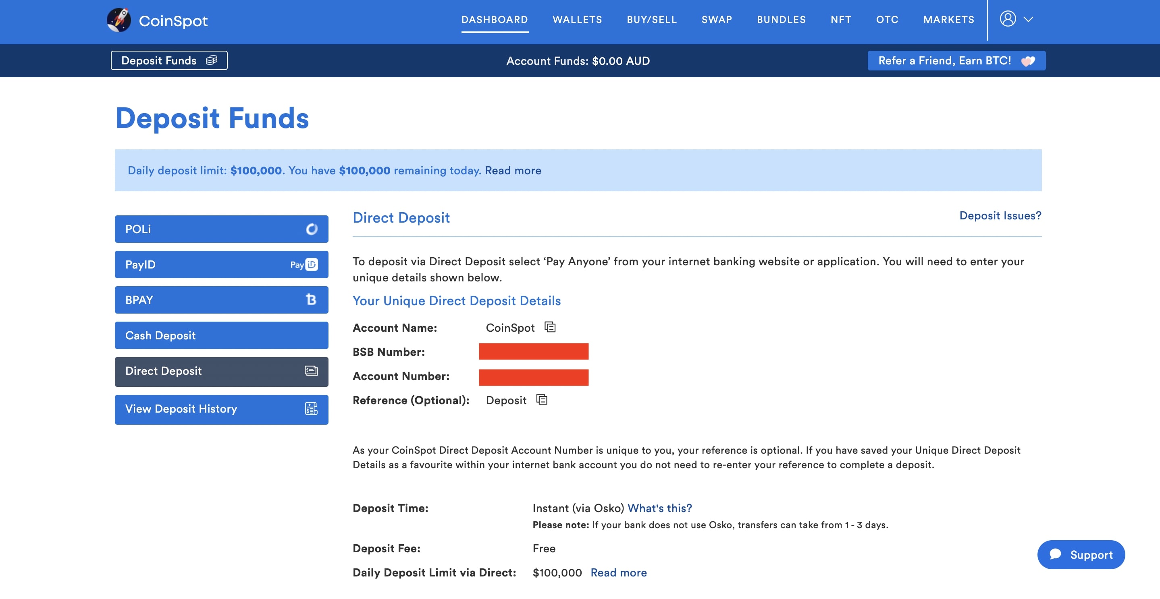Screen dimensions: 1160x599
Task: Click the Reference (Optional) label
Action: [411, 400]
